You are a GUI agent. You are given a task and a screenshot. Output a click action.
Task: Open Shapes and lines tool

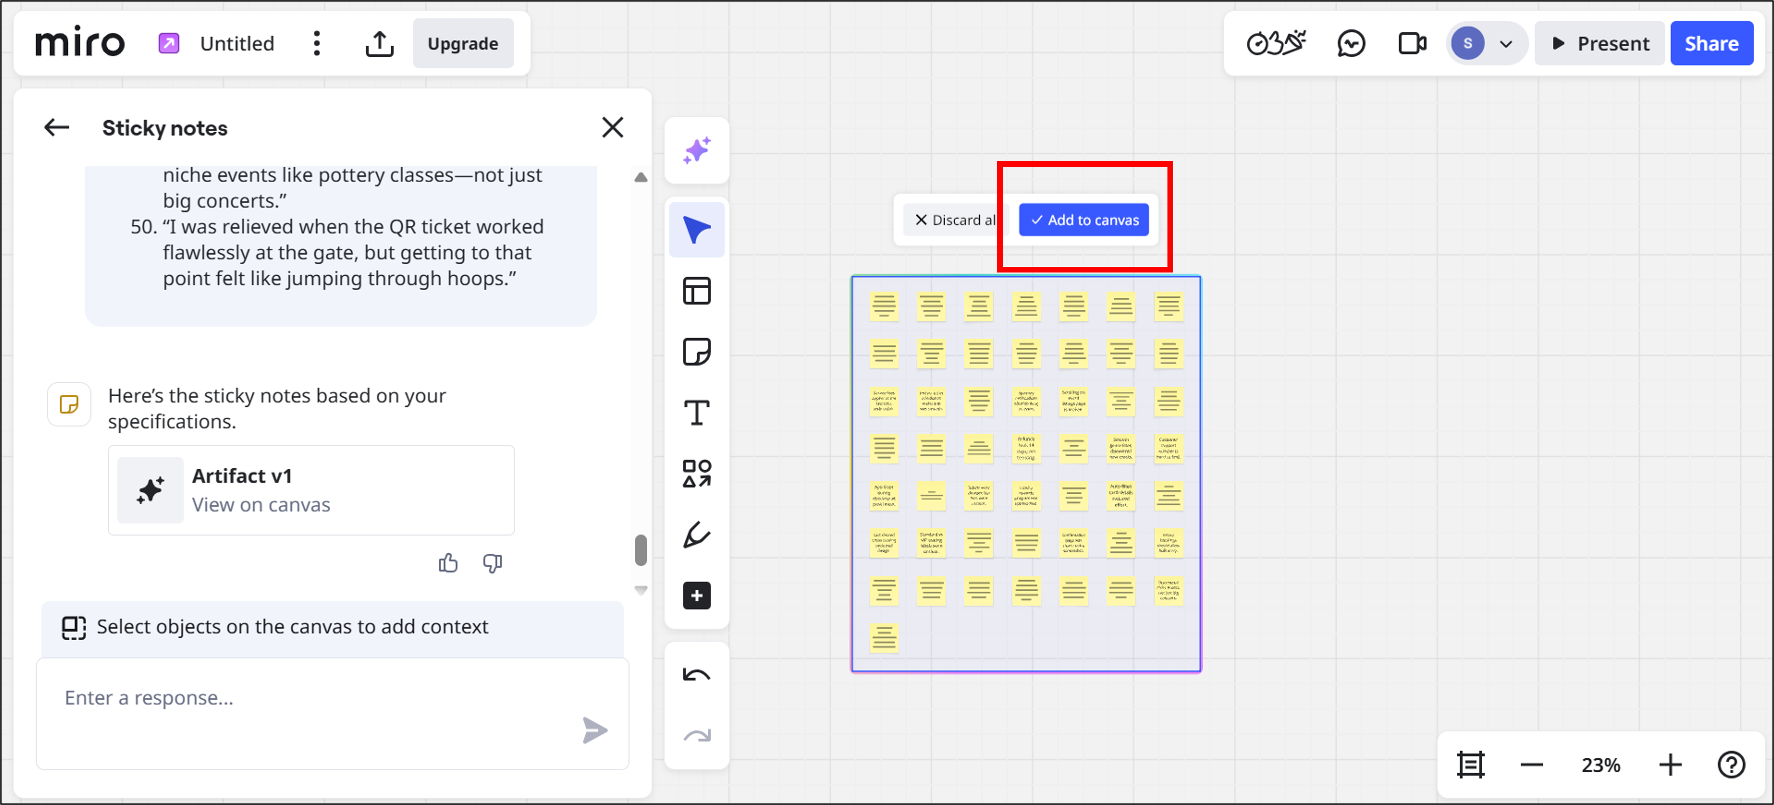[696, 473]
